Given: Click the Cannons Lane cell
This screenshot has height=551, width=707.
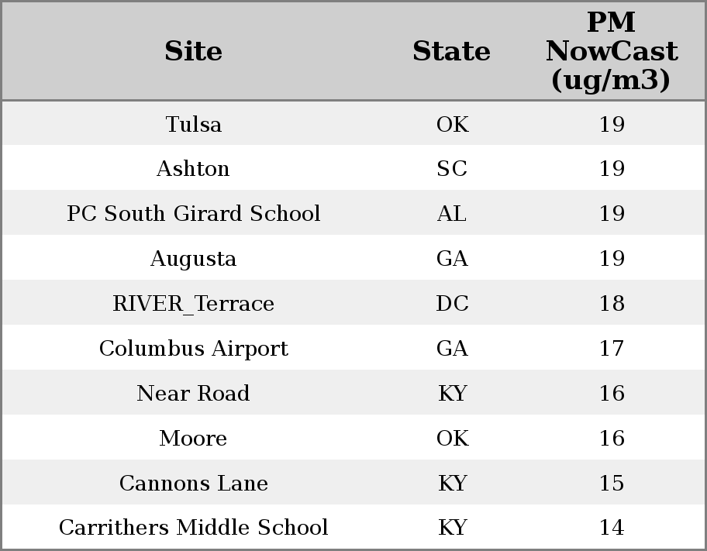Looking at the screenshot, I should [x=194, y=484].
